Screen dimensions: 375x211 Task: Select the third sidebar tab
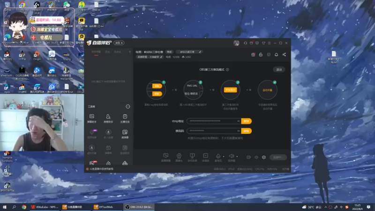point(118,52)
